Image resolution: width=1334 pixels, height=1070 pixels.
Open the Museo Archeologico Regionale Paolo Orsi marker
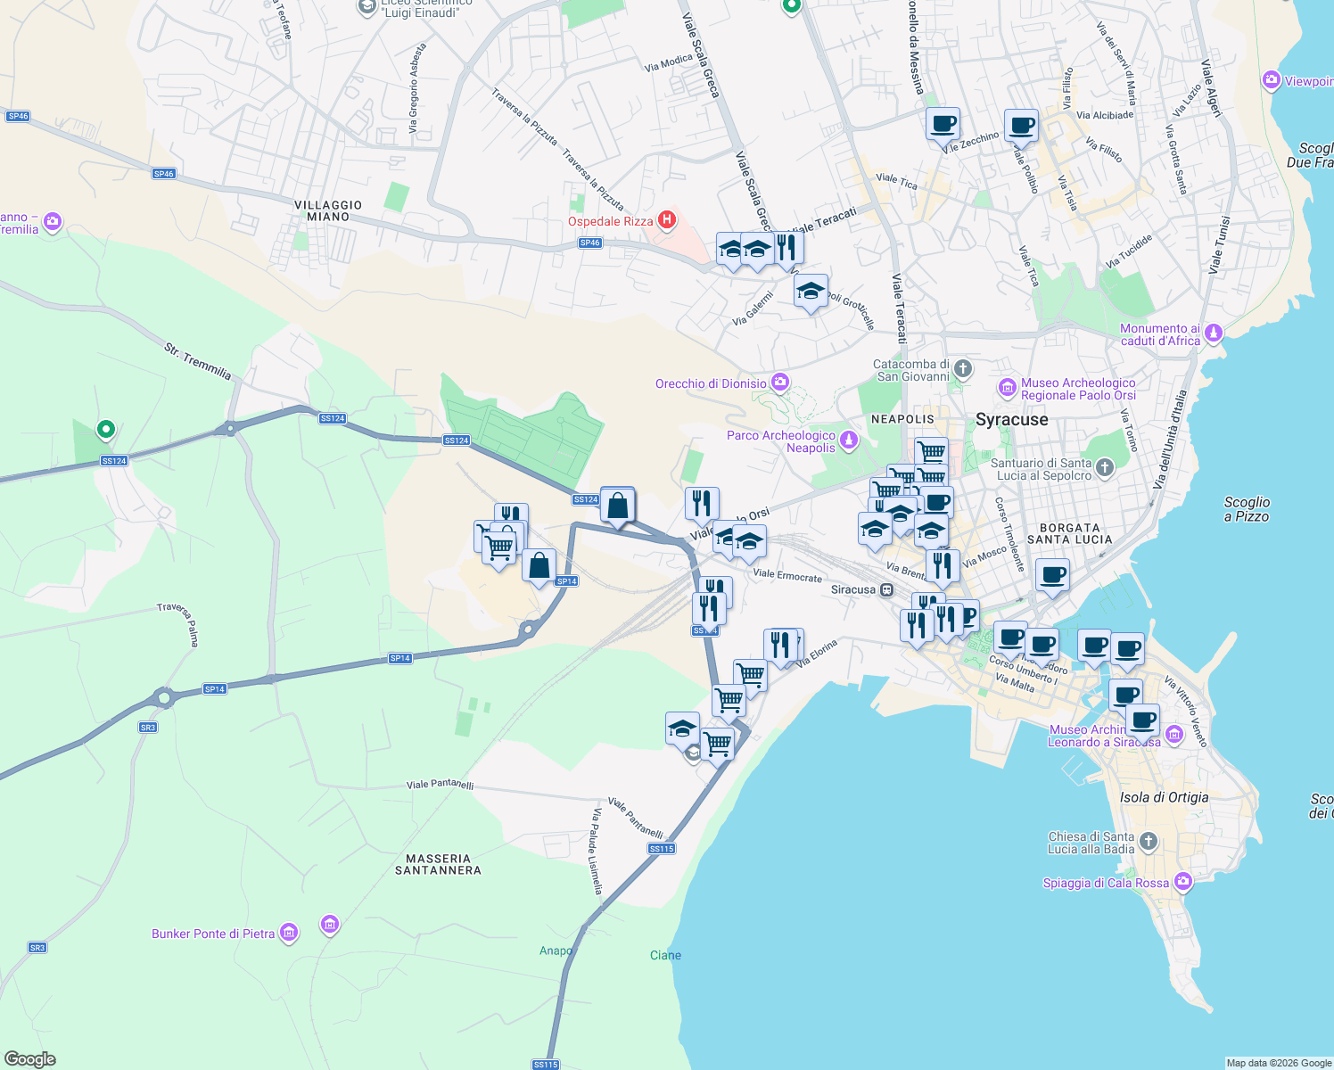point(1008,388)
